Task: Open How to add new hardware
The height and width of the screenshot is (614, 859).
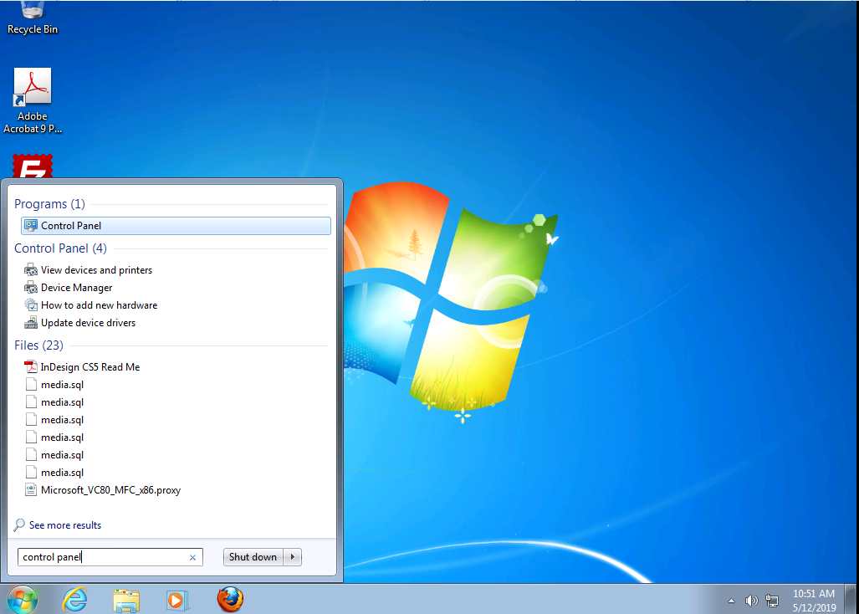Action: click(x=99, y=305)
